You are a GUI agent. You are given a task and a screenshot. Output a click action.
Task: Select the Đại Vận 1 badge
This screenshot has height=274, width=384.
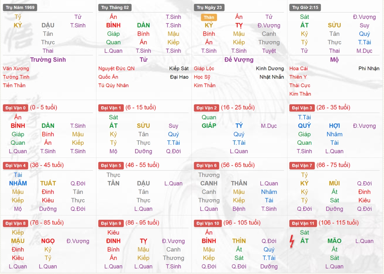[111, 108]
